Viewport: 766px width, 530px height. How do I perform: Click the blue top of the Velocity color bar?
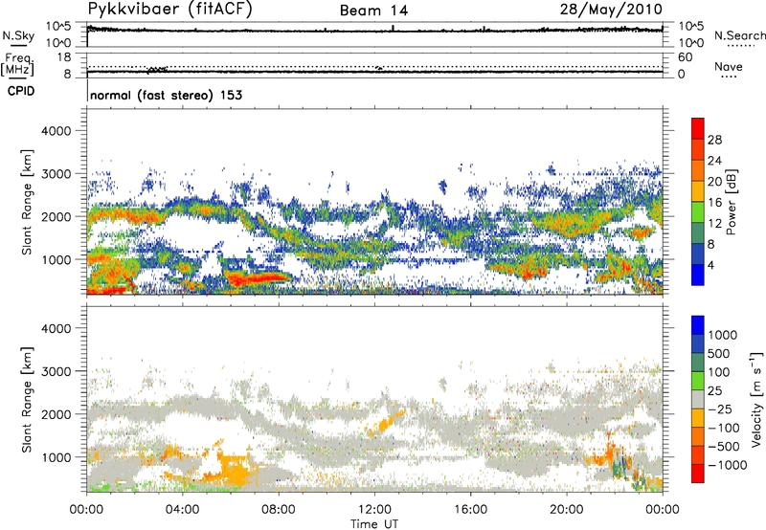pos(698,325)
